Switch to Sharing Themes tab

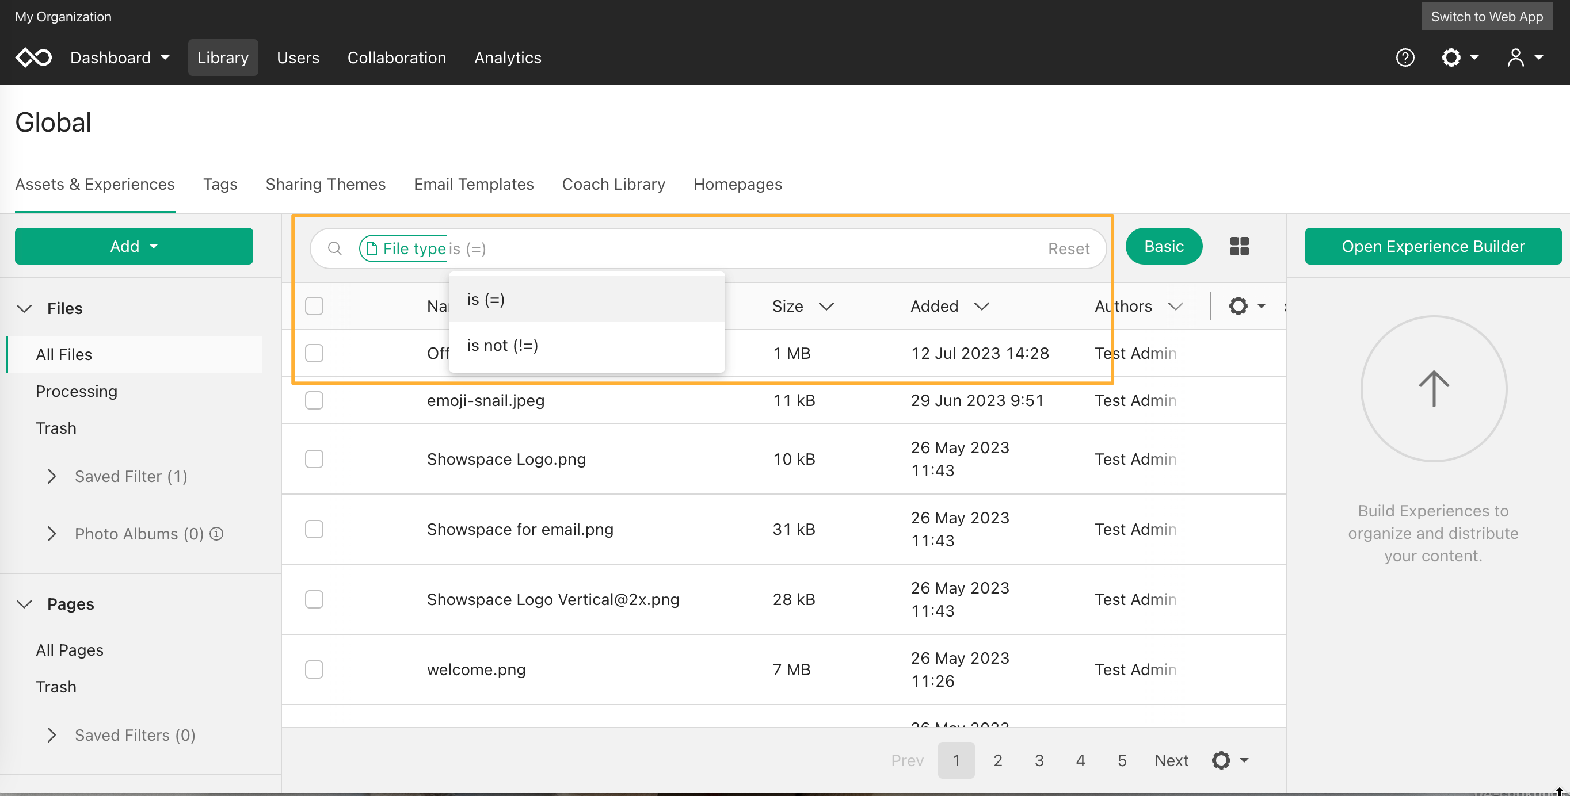pos(326,184)
